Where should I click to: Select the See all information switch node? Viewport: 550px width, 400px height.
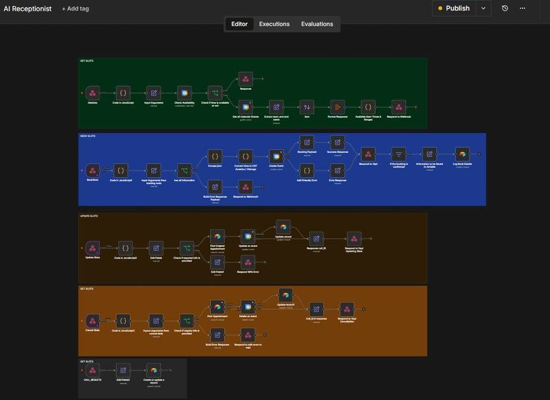185,171
